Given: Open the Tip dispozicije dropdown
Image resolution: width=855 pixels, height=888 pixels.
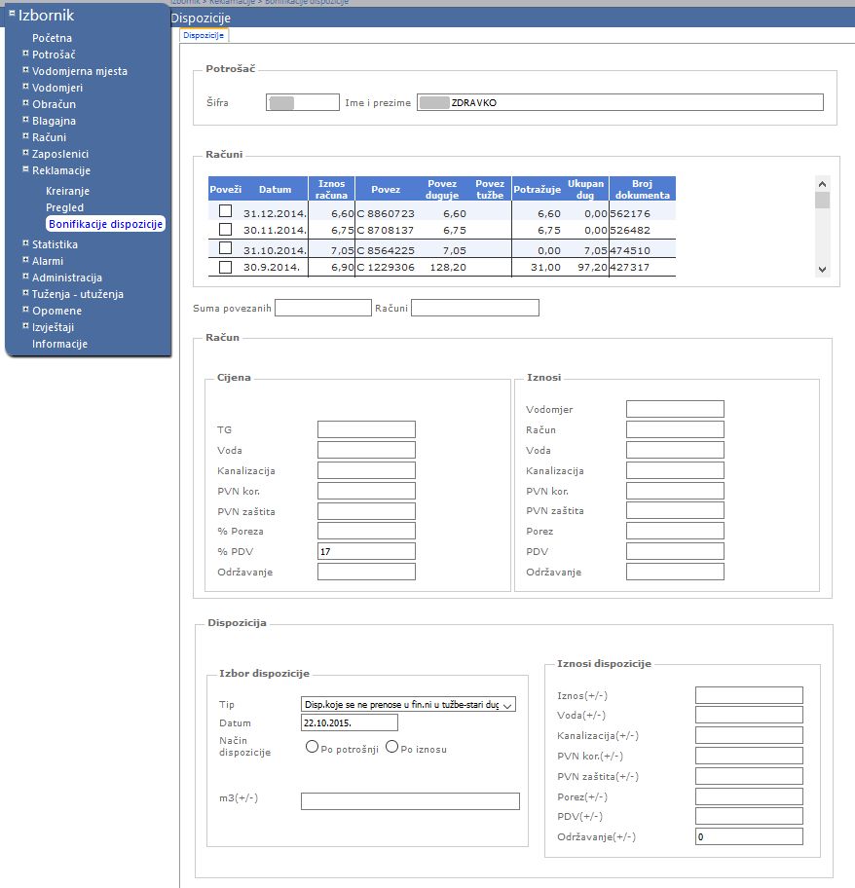Looking at the screenshot, I should (x=408, y=705).
